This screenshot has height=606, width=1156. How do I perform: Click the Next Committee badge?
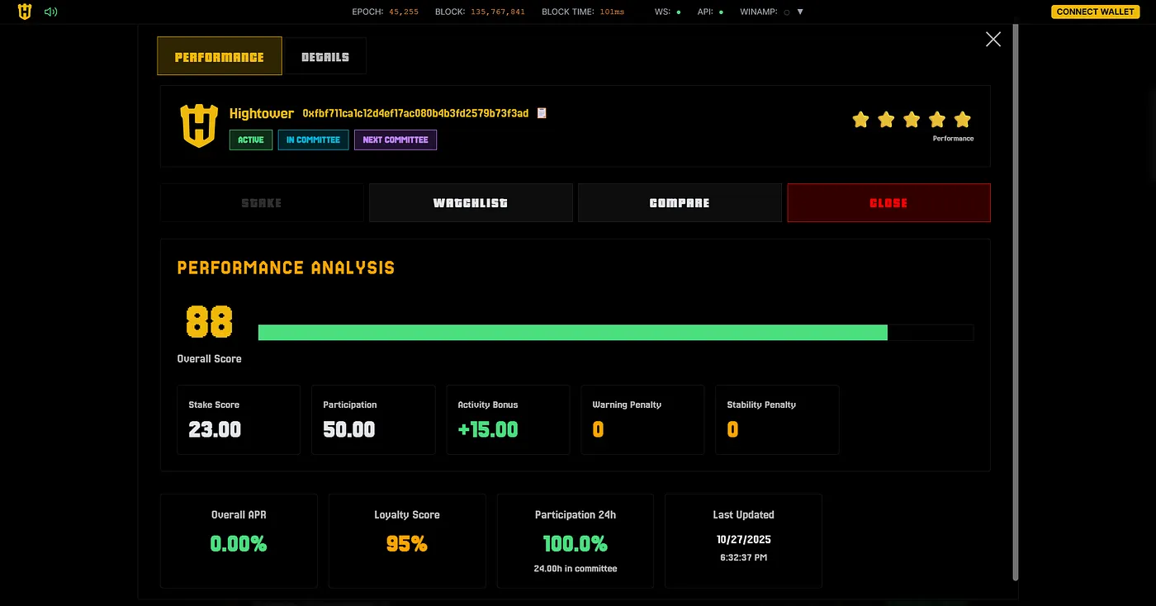coord(396,140)
